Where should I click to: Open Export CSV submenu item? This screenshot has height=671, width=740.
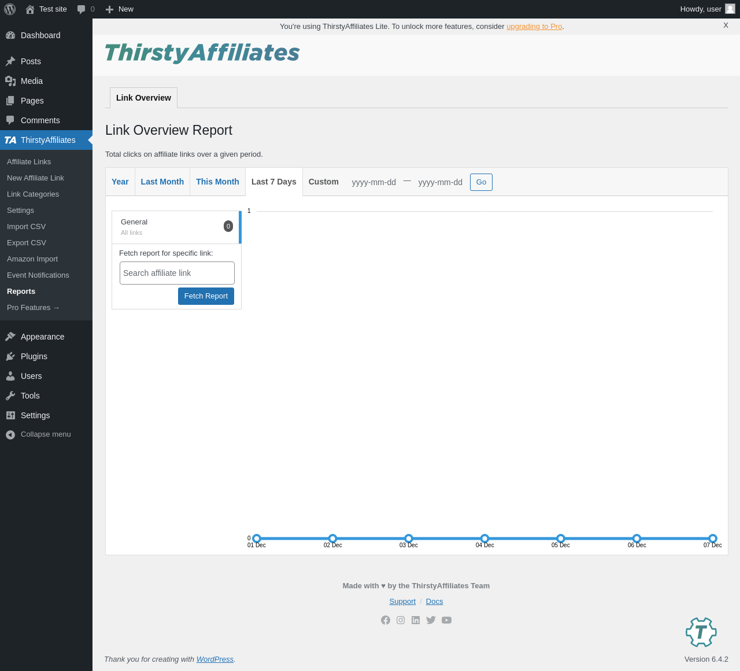pyautogui.click(x=27, y=243)
